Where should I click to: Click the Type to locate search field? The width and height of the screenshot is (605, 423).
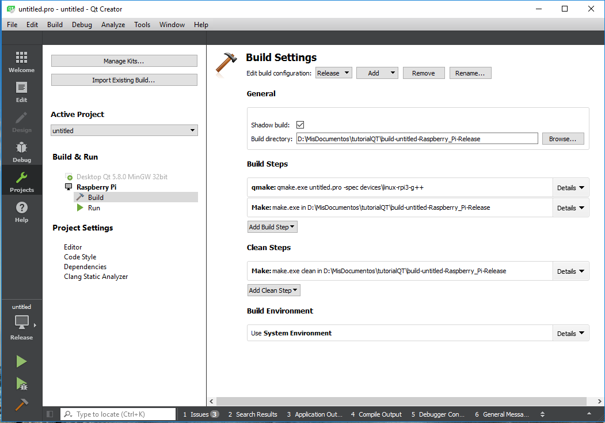(118, 414)
